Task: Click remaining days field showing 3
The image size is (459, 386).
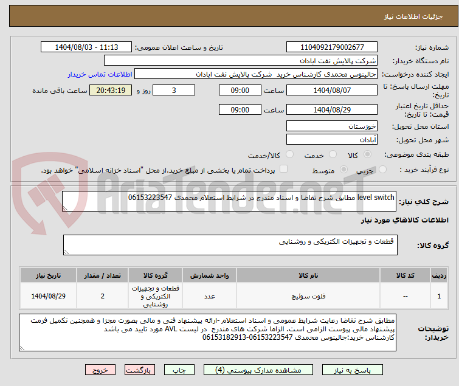Action: click(174, 90)
